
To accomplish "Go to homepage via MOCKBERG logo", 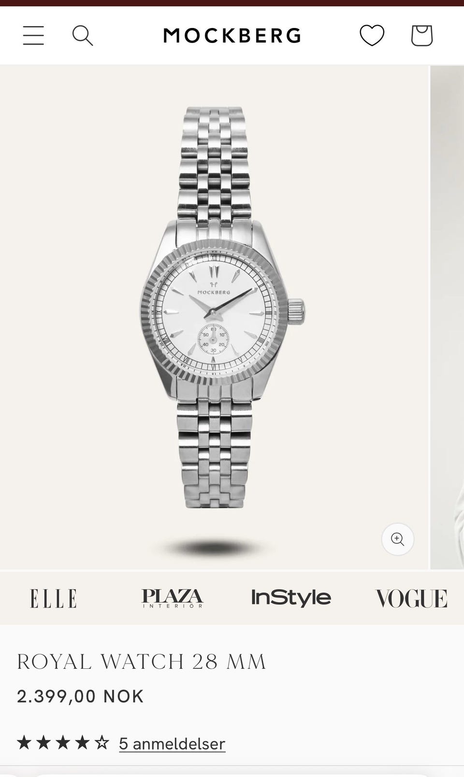I will [x=232, y=36].
